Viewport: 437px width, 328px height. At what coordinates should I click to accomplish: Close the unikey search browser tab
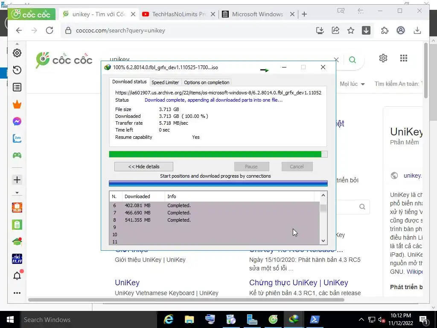tap(133, 14)
